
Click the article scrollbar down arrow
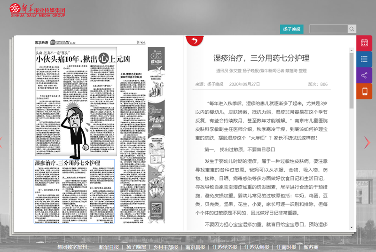pos(352,227)
